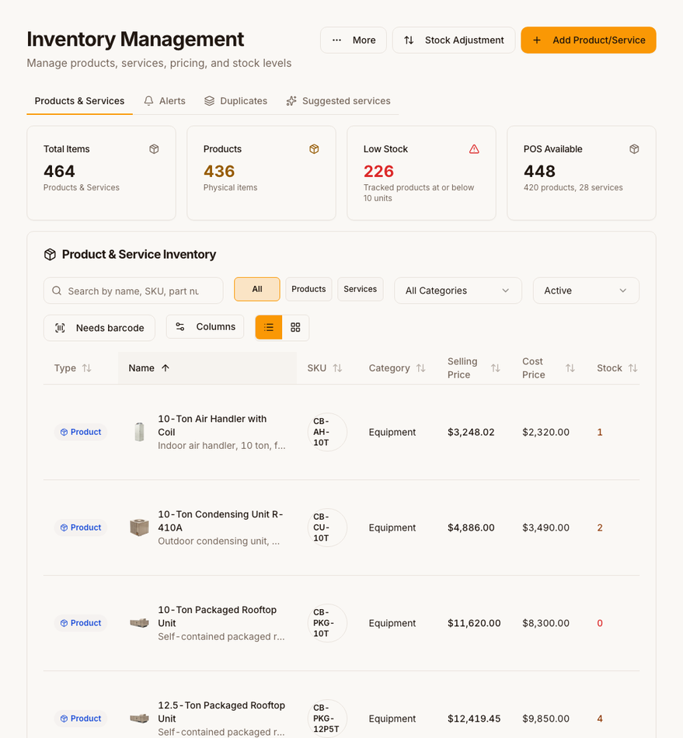Toggle the Needs barcode filter
Image resolution: width=683 pixels, height=738 pixels.
point(99,328)
